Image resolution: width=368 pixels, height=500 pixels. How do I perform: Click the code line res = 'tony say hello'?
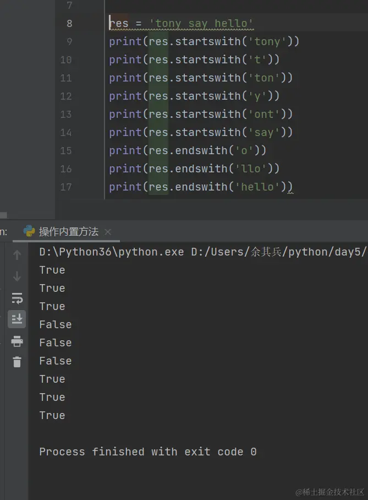pyautogui.click(x=181, y=23)
